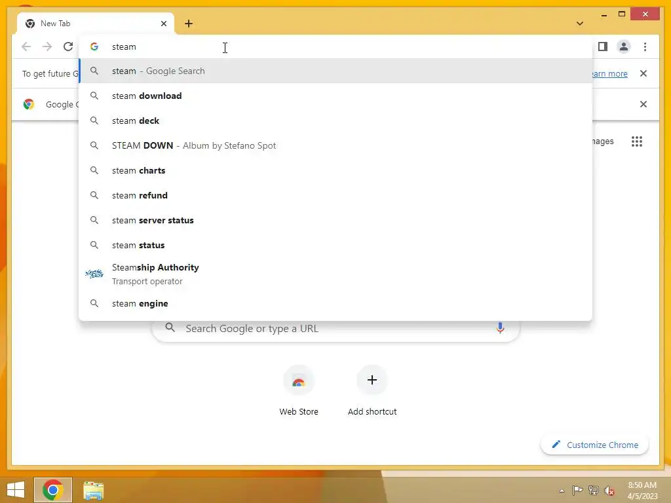Choose the 'steam status' suggestion
This screenshot has width=671, height=503.
point(335,245)
